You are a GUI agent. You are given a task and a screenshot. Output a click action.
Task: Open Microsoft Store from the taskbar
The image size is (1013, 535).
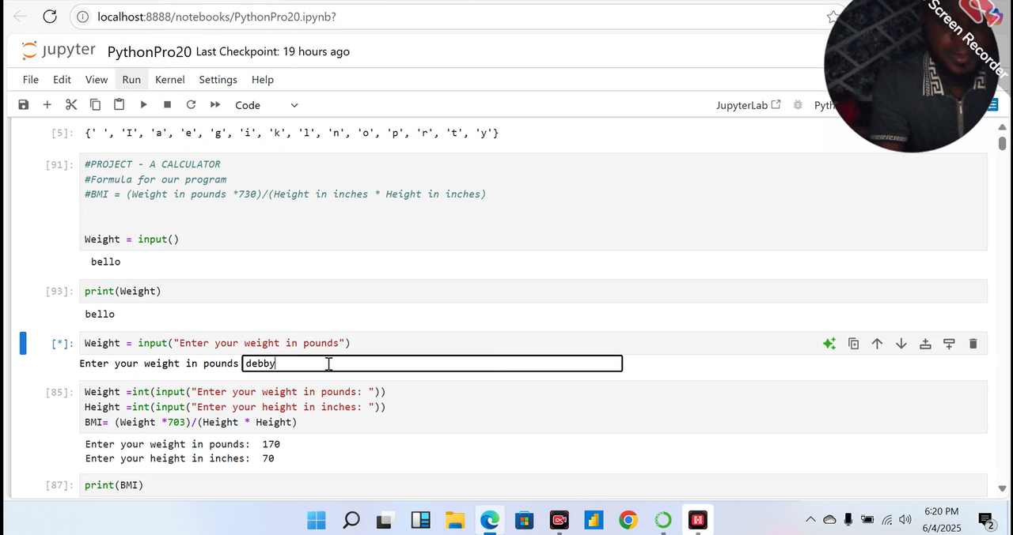[524, 520]
